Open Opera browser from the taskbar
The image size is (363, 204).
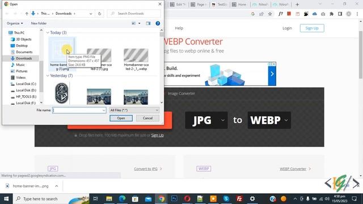coord(187,199)
